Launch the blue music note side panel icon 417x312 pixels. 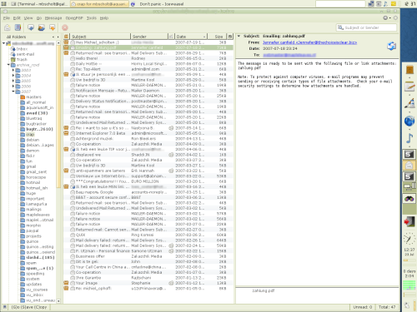click(x=409, y=138)
